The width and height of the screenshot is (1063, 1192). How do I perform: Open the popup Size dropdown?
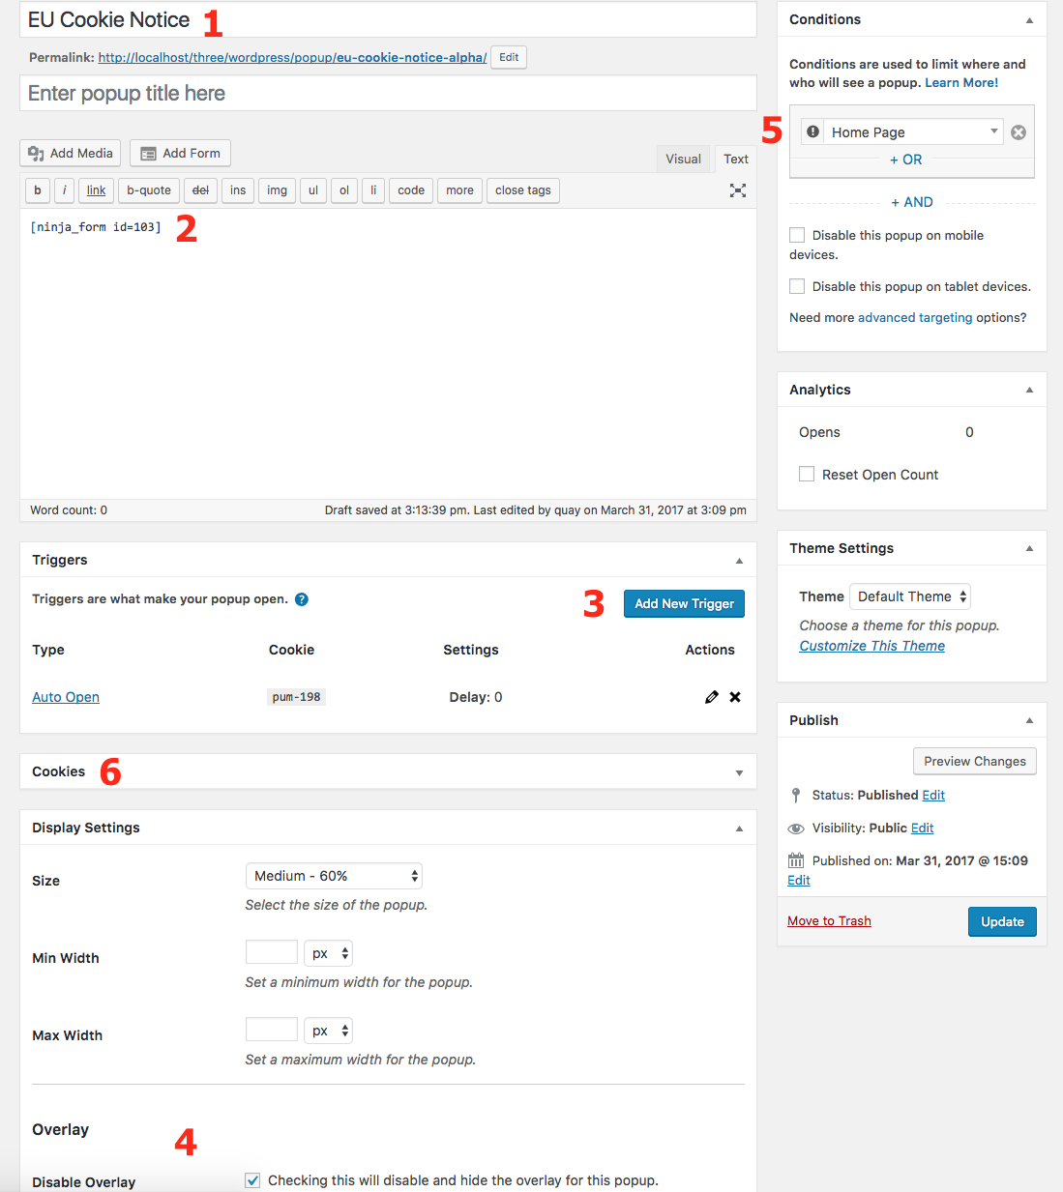tap(334, 875)
